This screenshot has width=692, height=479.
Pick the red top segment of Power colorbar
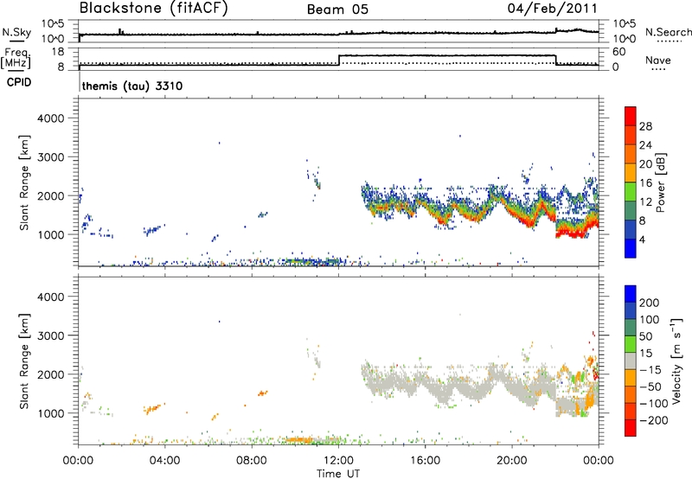[631, 116]
